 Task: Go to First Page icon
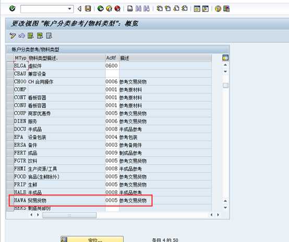(160, 8)
